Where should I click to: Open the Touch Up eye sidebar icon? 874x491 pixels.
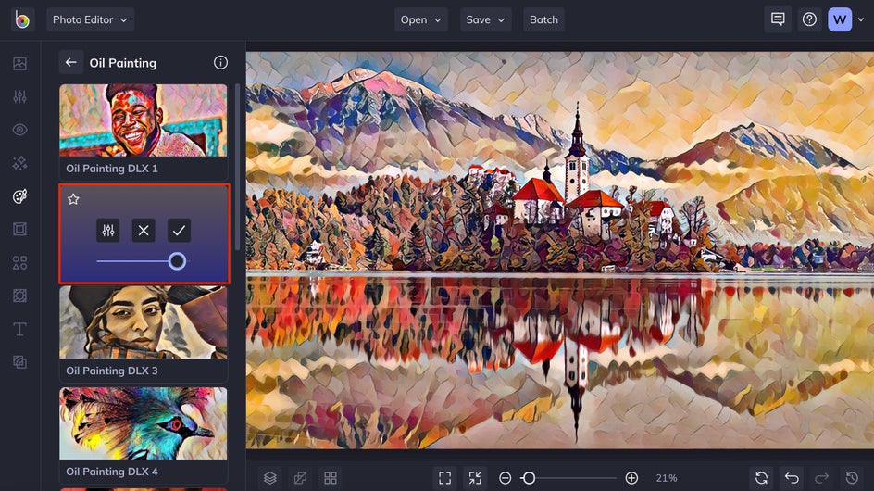(x=19, y=130)
